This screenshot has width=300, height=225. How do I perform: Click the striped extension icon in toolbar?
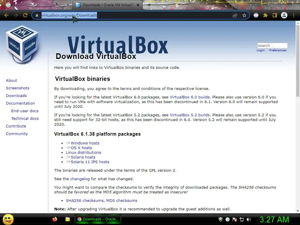(256, 15)
